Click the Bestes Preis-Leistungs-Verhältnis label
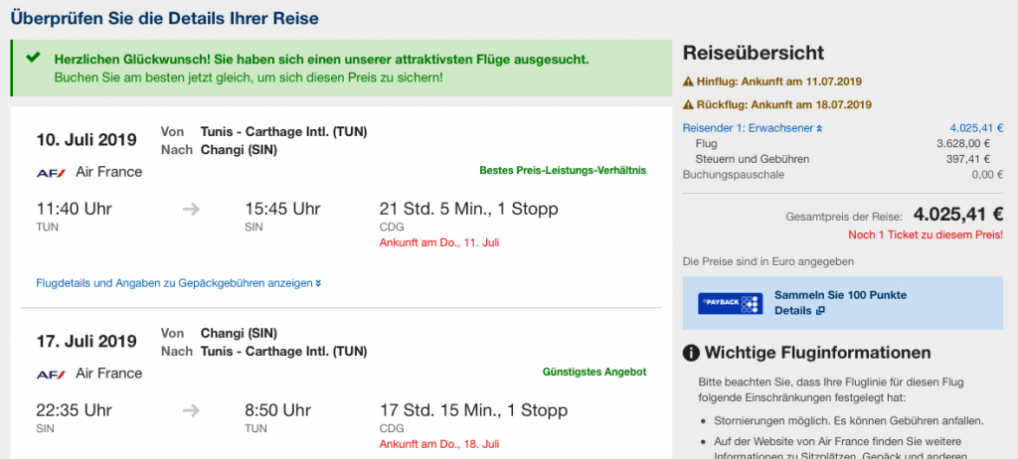The width and height of the screenshot is (1018, 459). coord(563,171)
